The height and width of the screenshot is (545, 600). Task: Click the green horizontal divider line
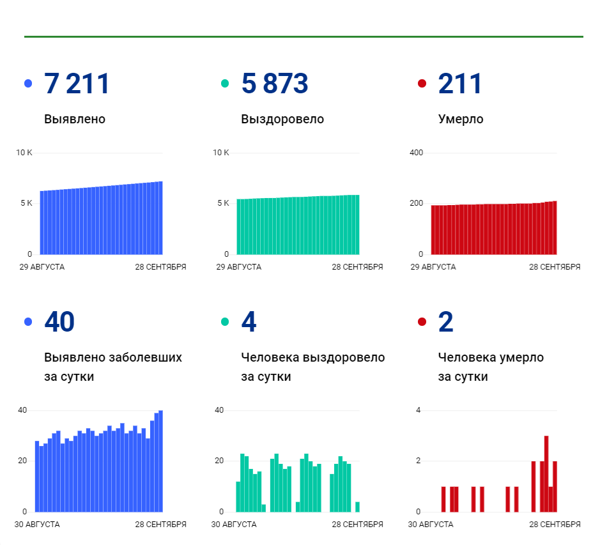304,37
